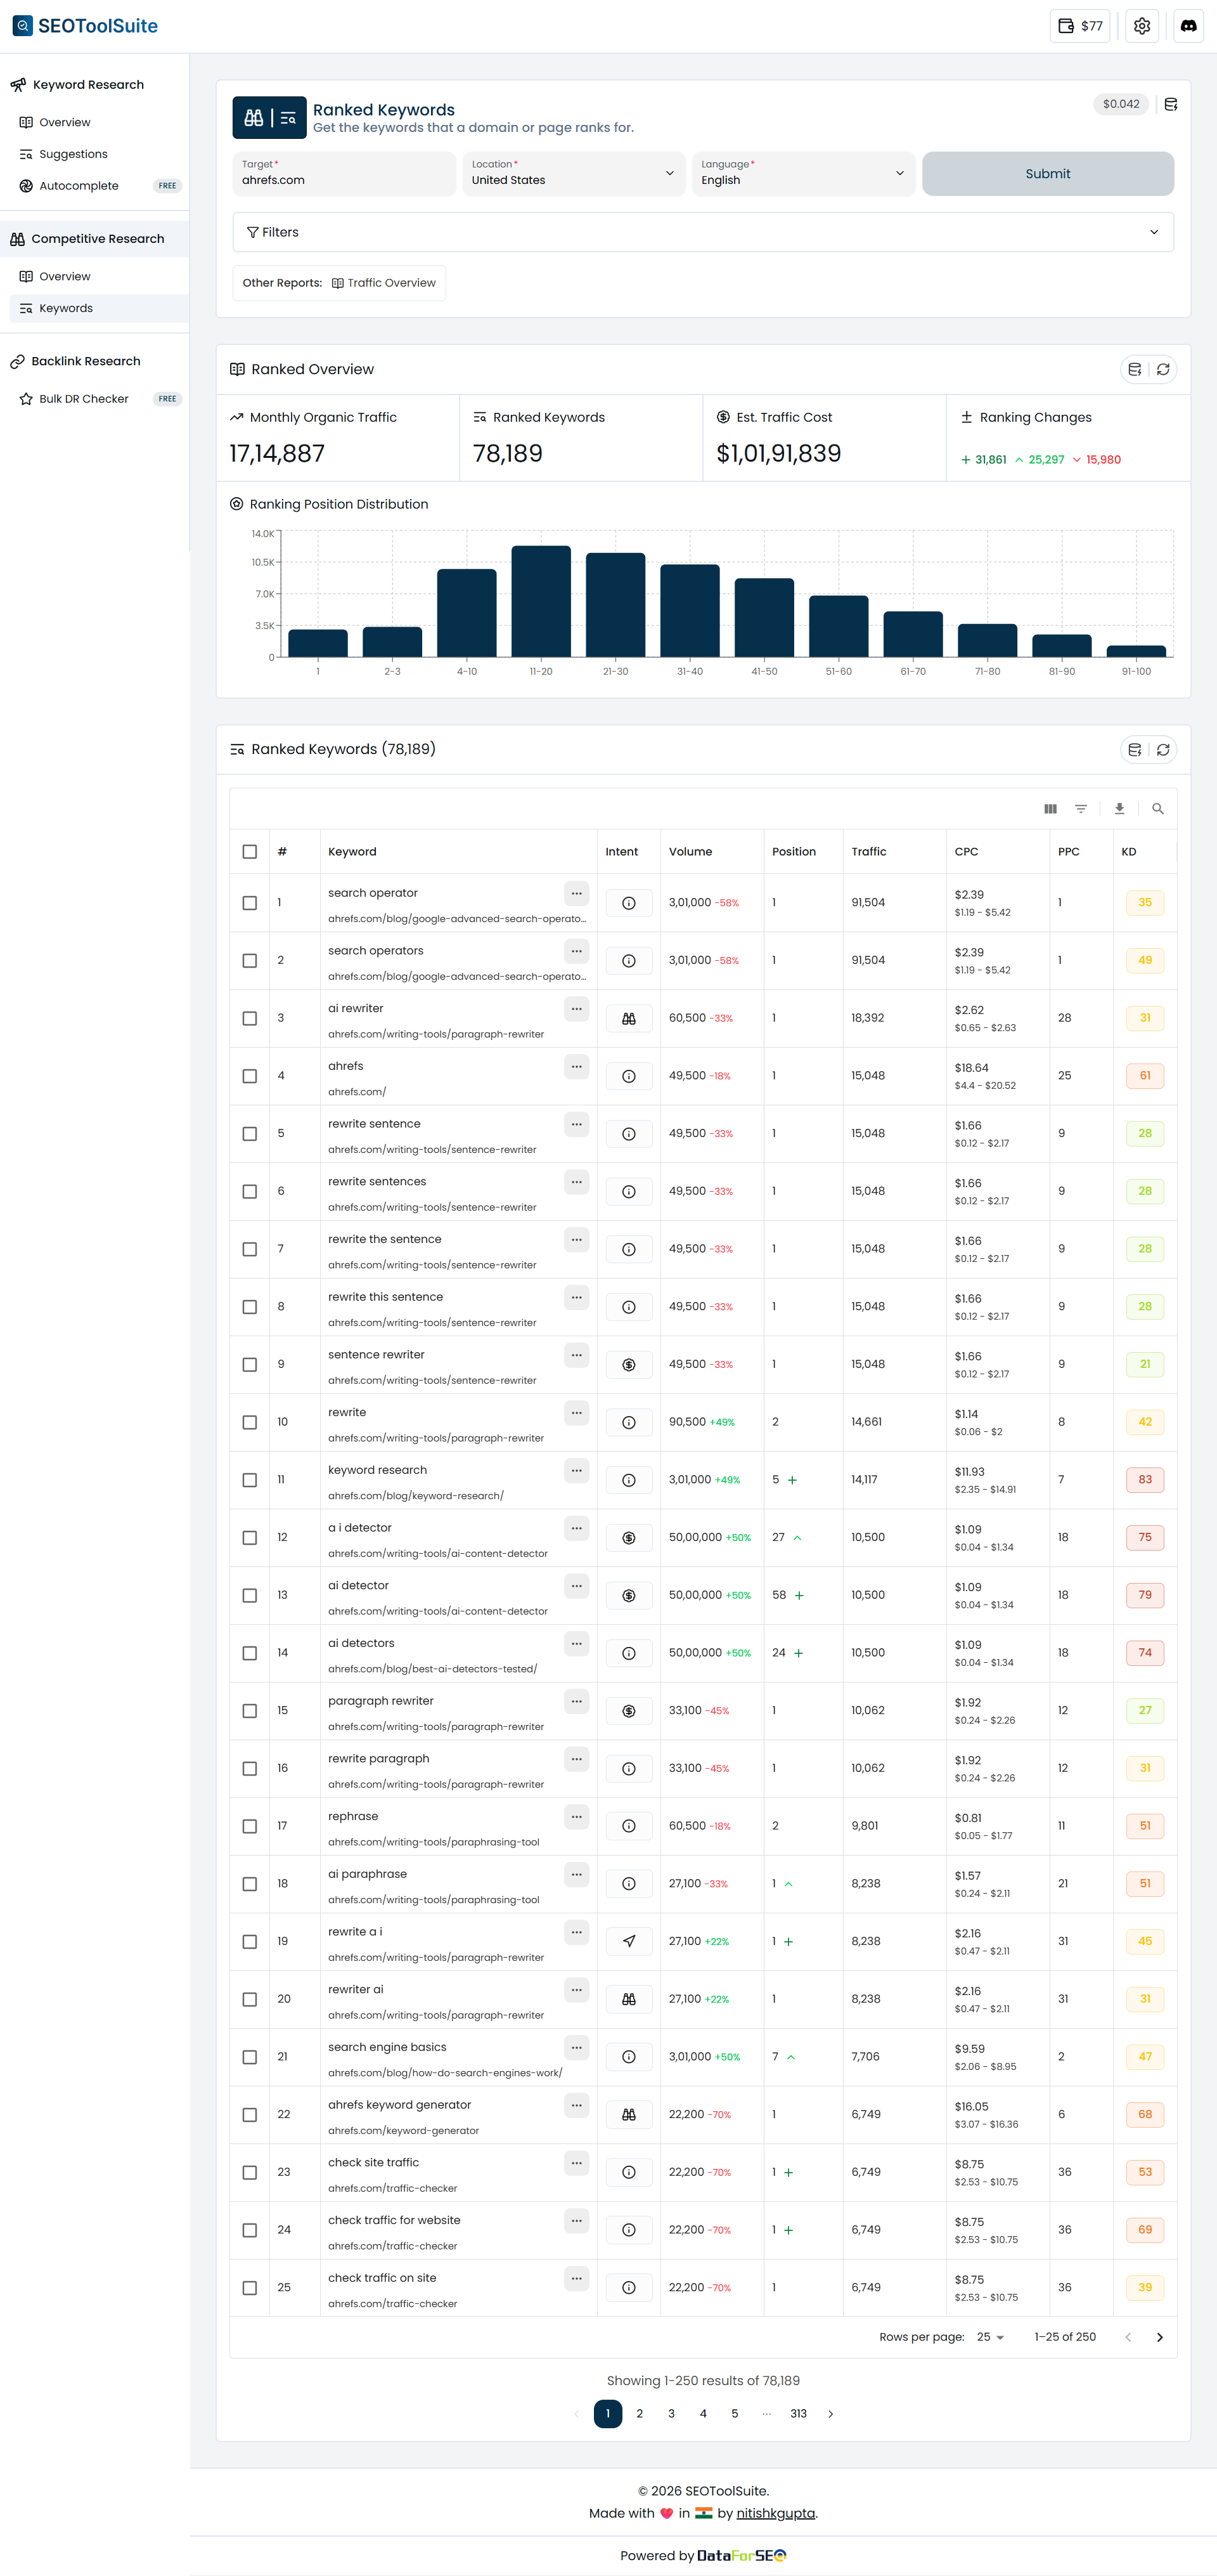The height and width of the screenshot is (2576, 1217).
Task: Open the DataForSEO footer logo
Action: coord(742,2555)
